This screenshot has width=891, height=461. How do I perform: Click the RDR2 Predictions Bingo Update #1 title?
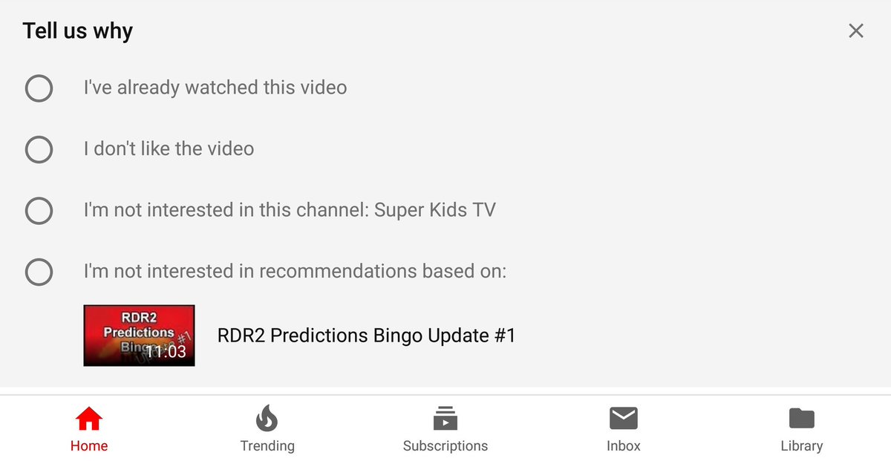click(366, 336)
